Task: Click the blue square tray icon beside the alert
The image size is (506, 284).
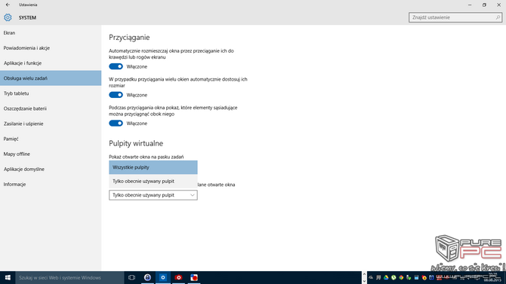Action: [431, 277]
